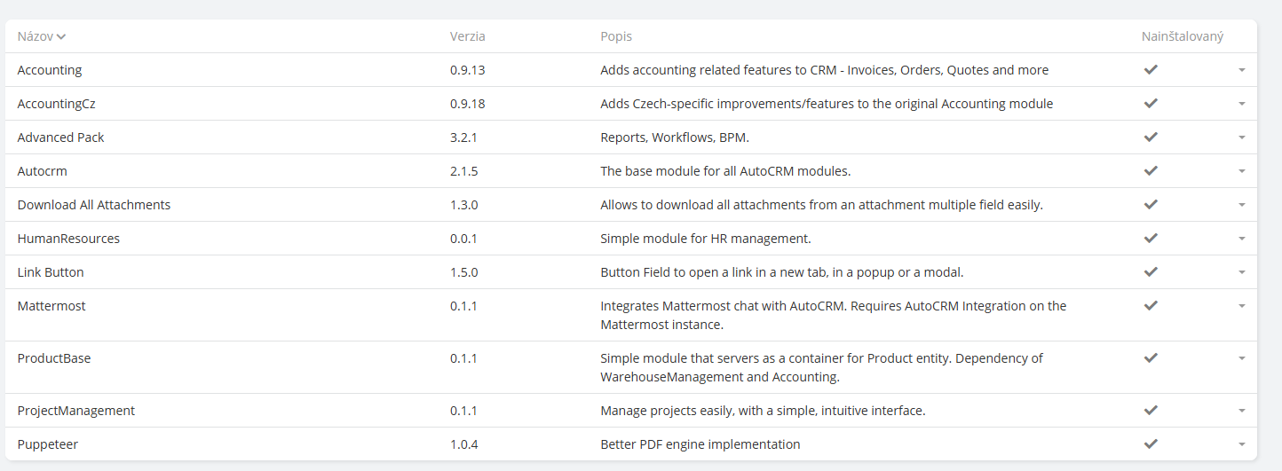Click the installed checkmark for Autocrm
This screenshot has width=1282, height=471.
1151,170
